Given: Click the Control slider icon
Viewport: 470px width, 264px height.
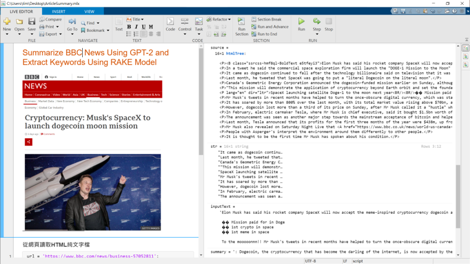Looking at the screenshot, I should click(x=185, y=21).
